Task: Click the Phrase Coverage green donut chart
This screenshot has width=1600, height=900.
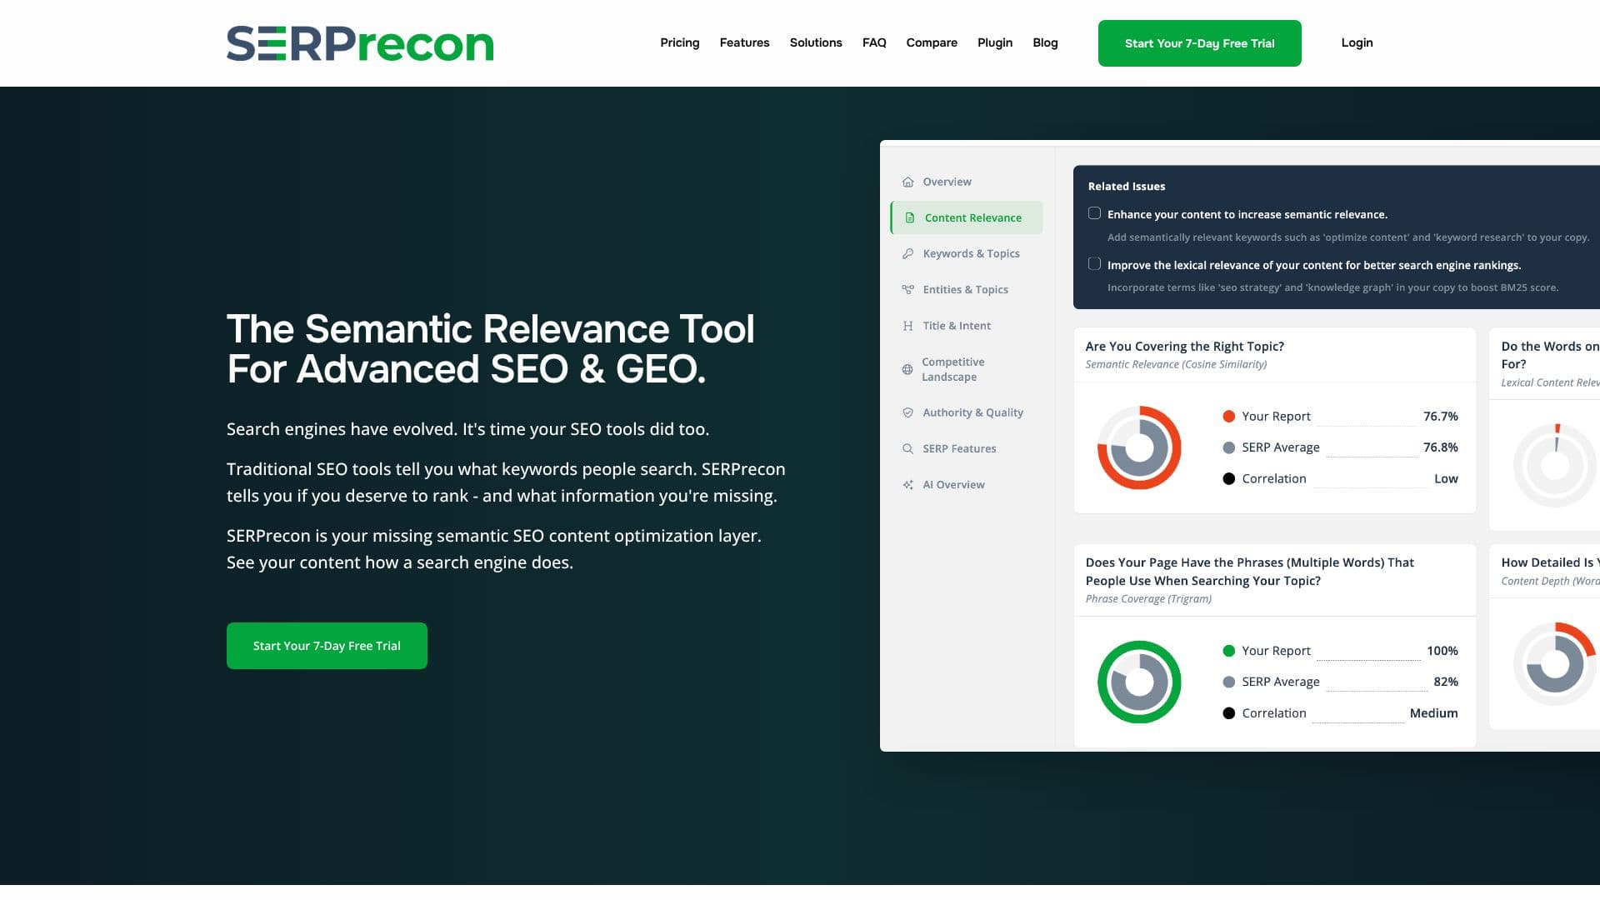Action: (x=1139, y=682)
